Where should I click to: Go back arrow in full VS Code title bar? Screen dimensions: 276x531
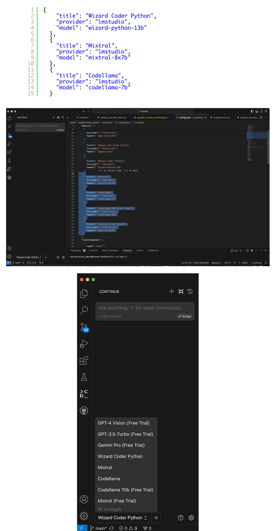(84, 111)
